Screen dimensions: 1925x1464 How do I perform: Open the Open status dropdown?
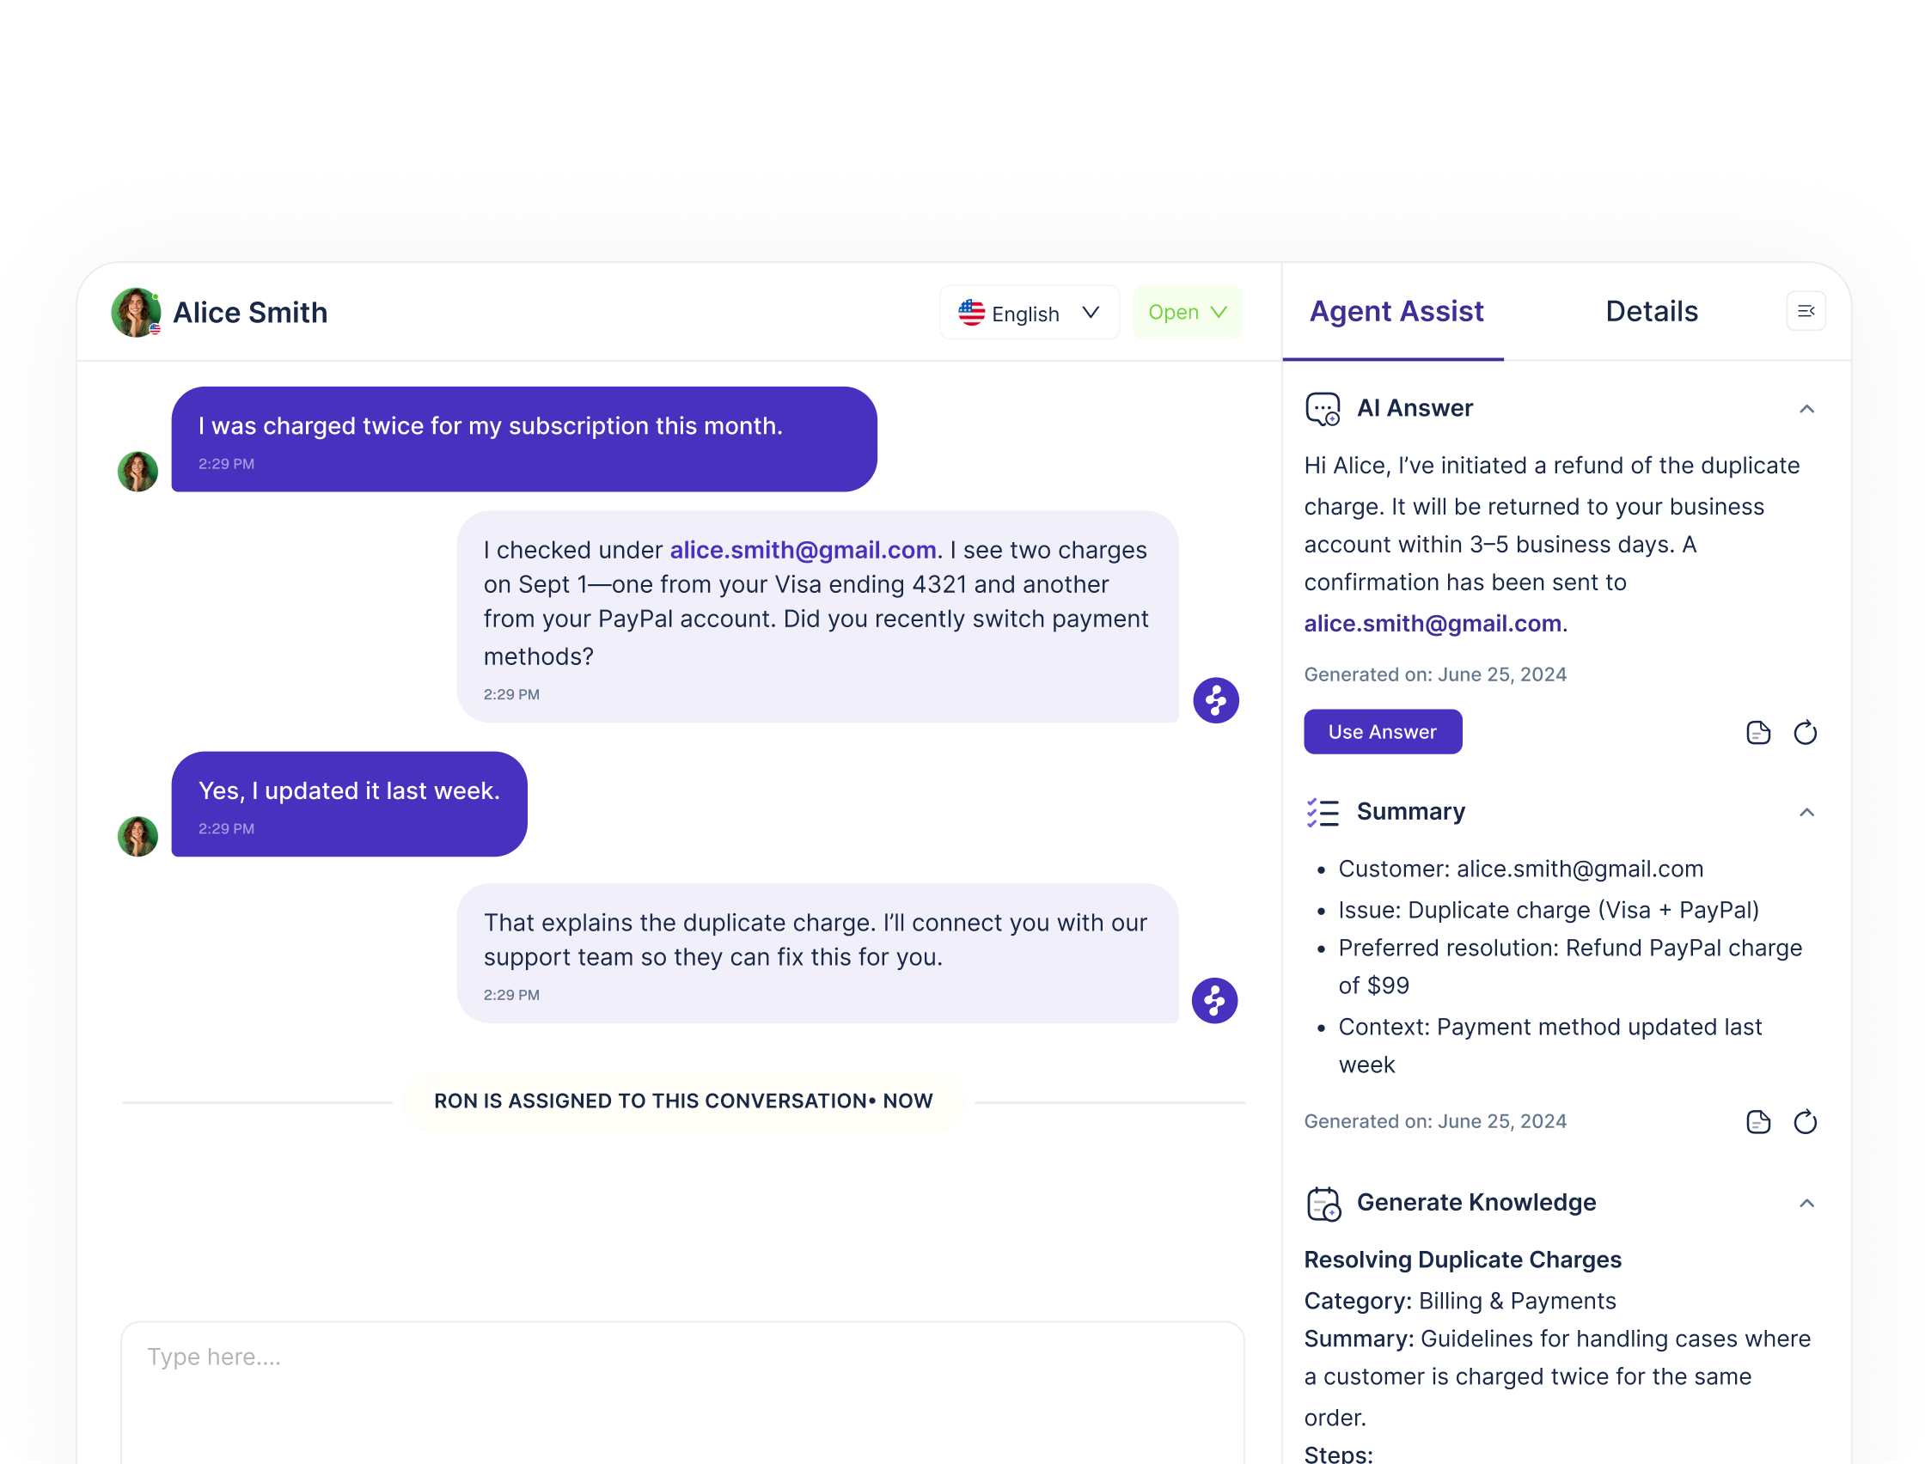click(x=1186, y=312)
